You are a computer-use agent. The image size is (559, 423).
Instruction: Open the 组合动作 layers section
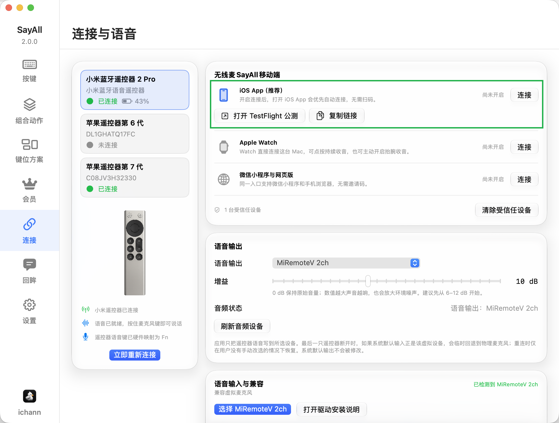29,111
